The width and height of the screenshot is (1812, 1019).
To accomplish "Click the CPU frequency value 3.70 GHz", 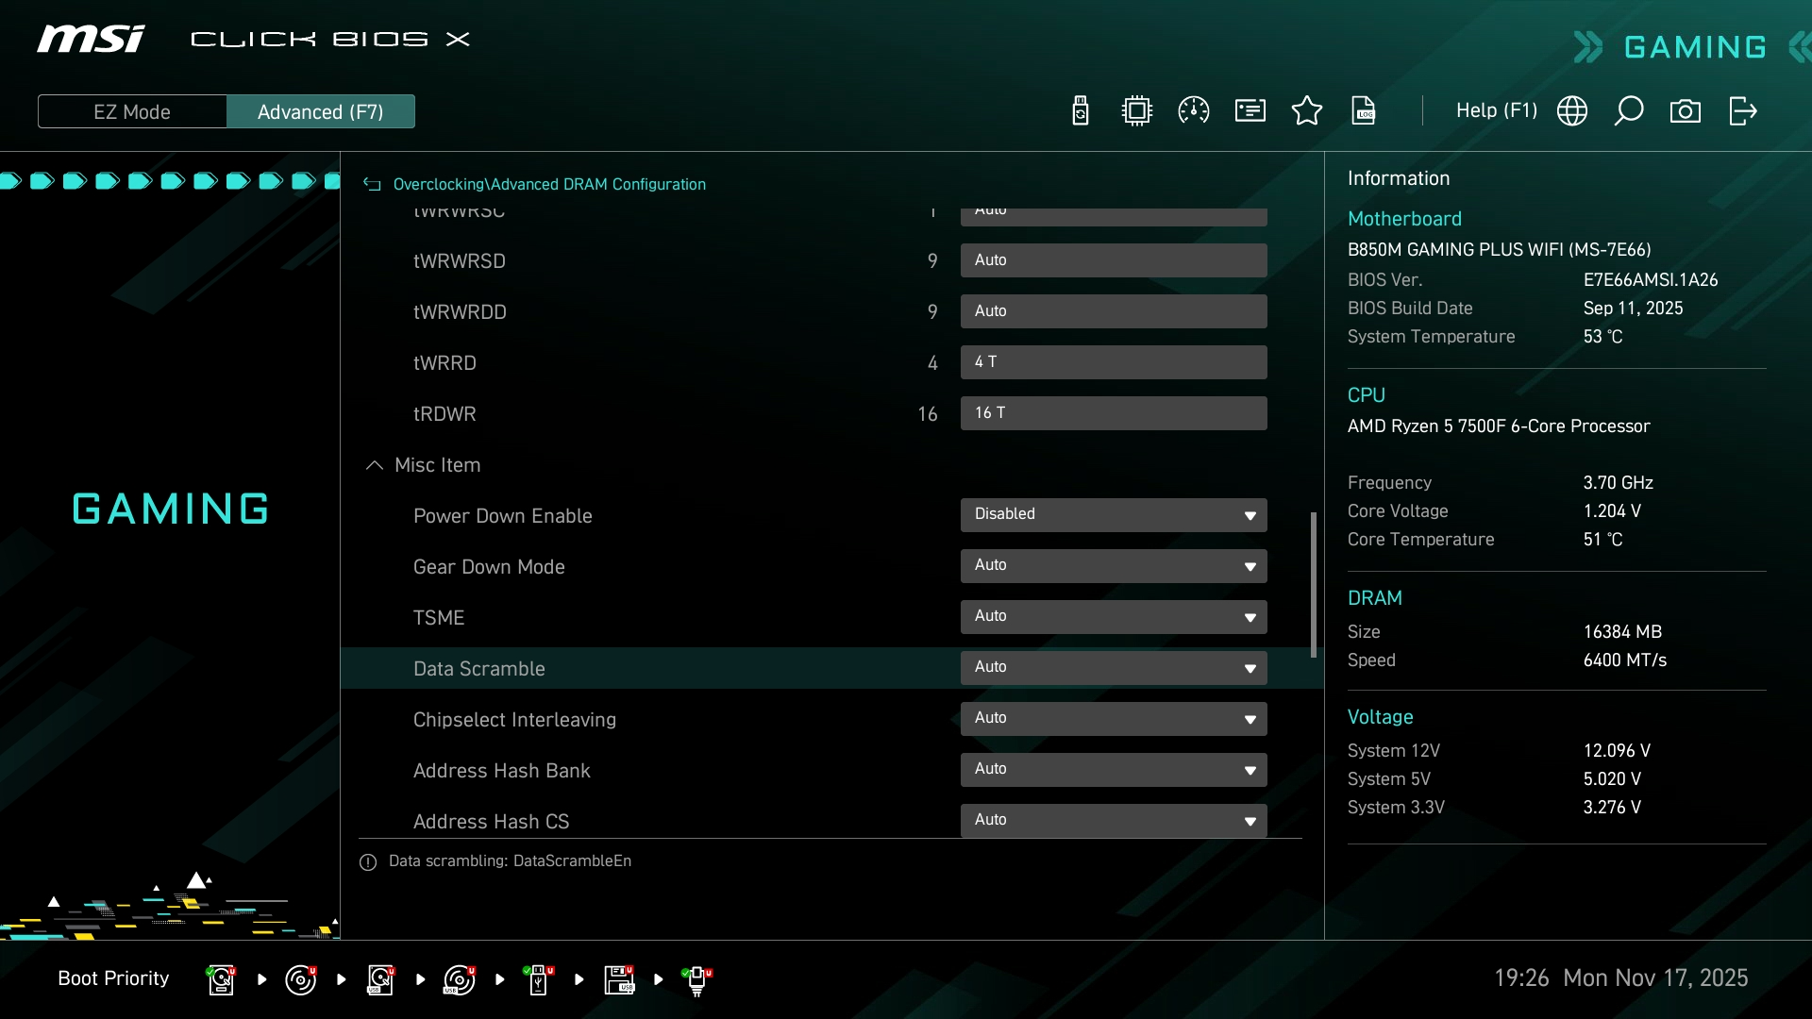I will (1618, 483).
